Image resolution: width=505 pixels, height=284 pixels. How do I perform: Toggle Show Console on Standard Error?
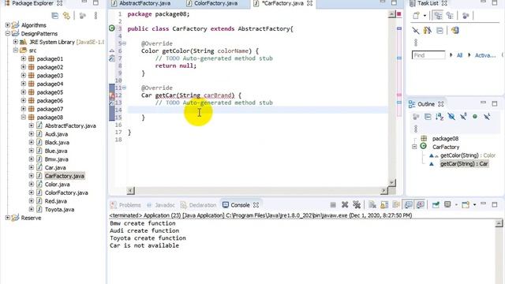421,205
